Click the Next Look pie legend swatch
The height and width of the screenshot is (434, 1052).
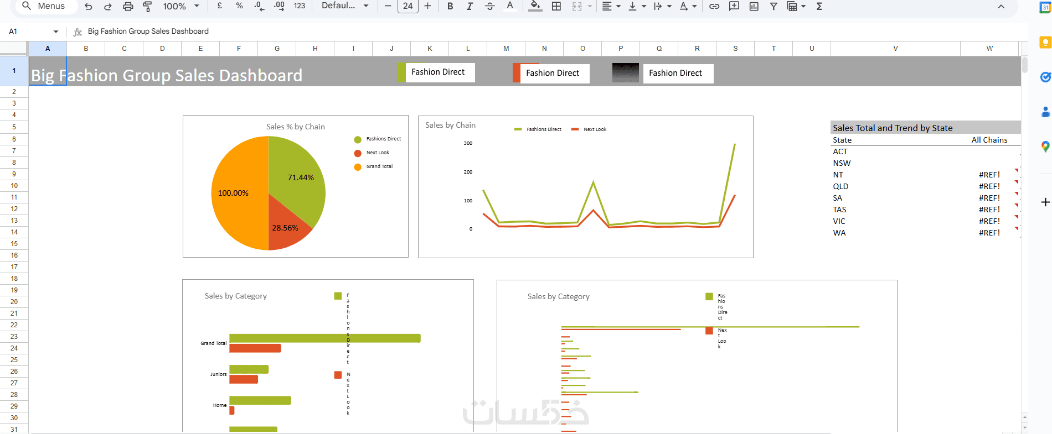point(358,153)
